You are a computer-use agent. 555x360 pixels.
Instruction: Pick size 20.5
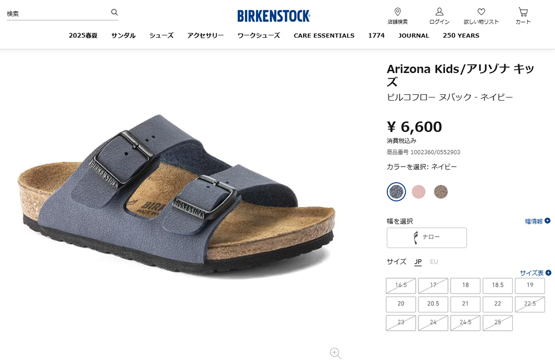(x=433, y=304)
